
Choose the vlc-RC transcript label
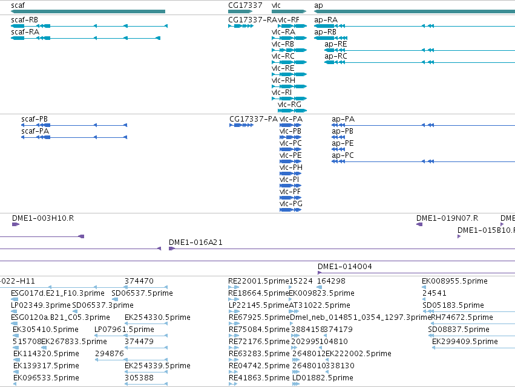pyautogui.click(x=283, y=56)
